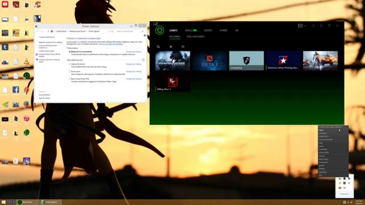
Task: Open the Control Panel Home link
Action: pyautogui.click(x=46, y=37)
